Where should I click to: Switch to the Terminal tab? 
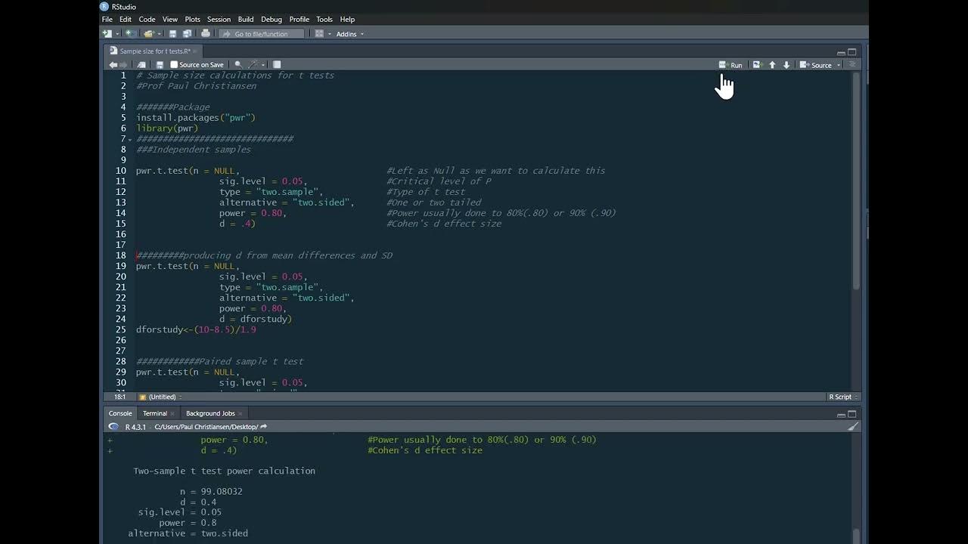(x=155, y=413)
